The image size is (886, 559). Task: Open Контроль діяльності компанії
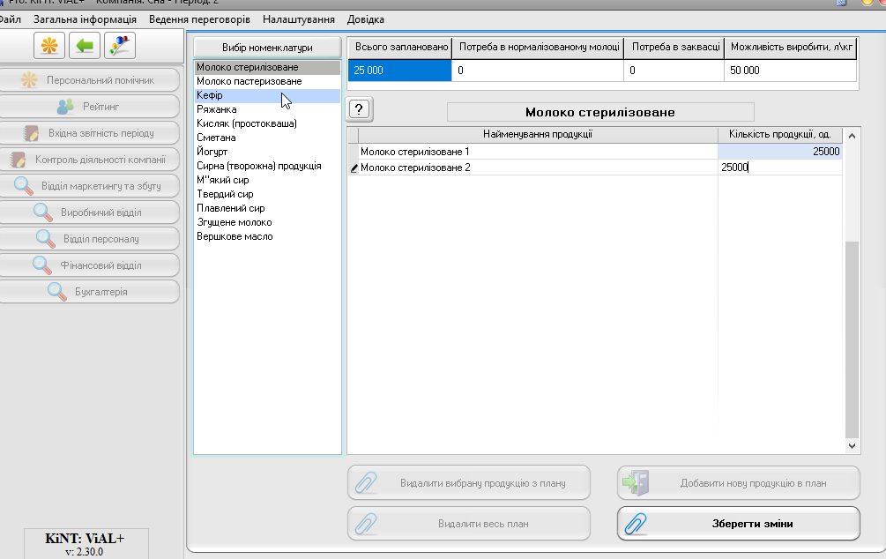pos(89,160)
